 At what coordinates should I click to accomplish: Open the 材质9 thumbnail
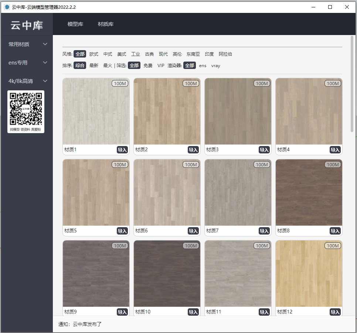click(x=96, y=274)
